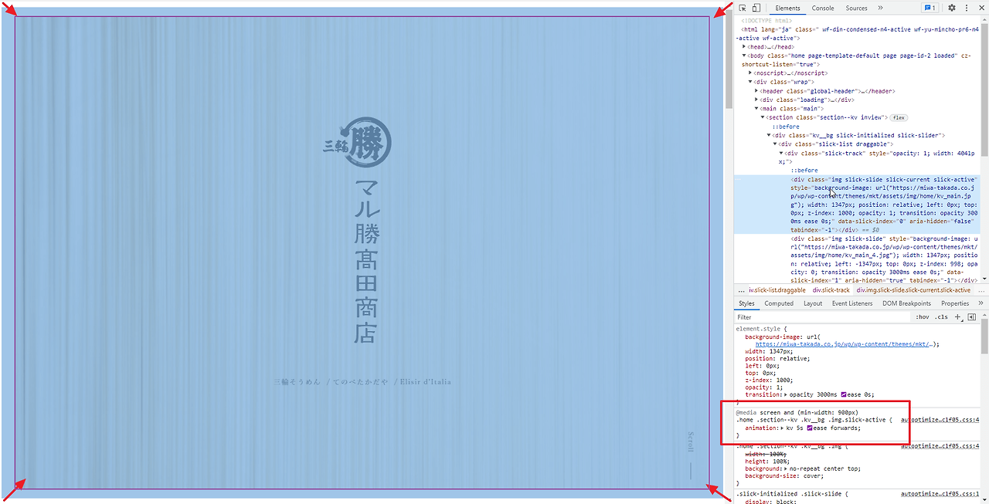
Task: Show more Styles pane tabs chevron
Action: 981,303
